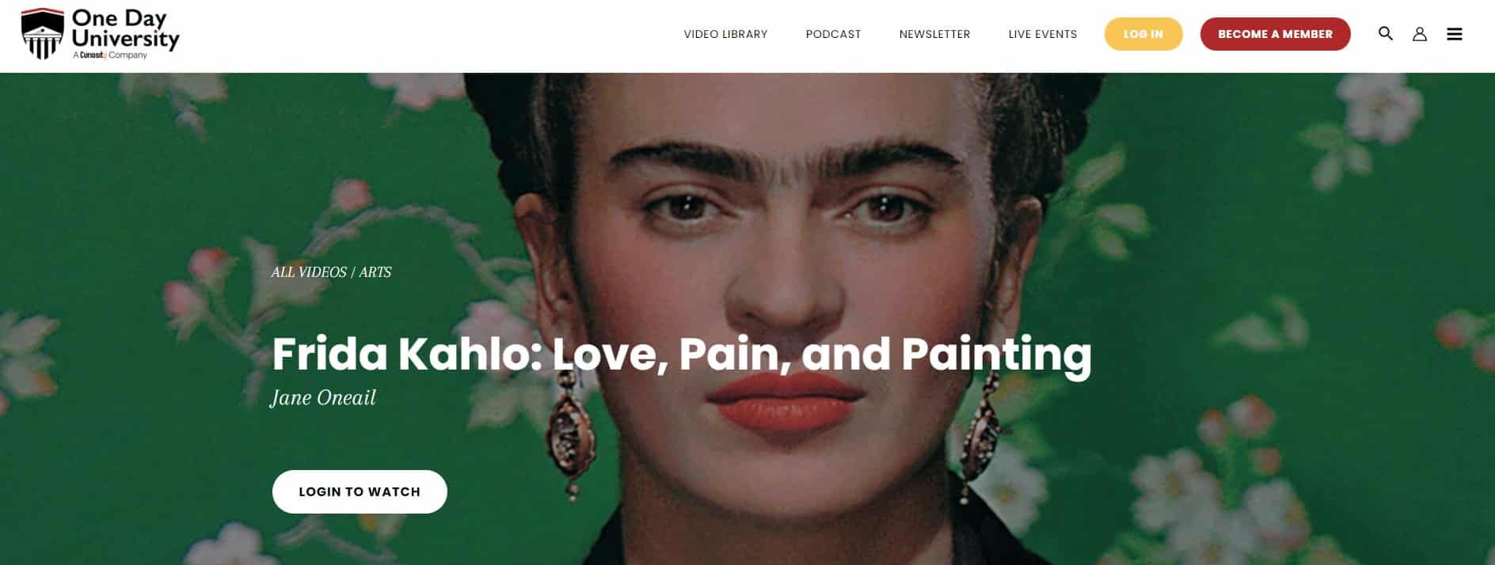Click the Login to Watch button
The width and height of the screenshot is (1495, 565).
(x=359, y=491)
